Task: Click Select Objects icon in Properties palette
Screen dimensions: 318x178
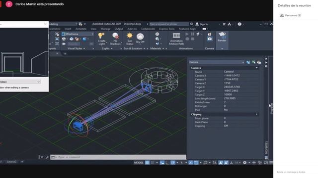Action: point(254,62)
